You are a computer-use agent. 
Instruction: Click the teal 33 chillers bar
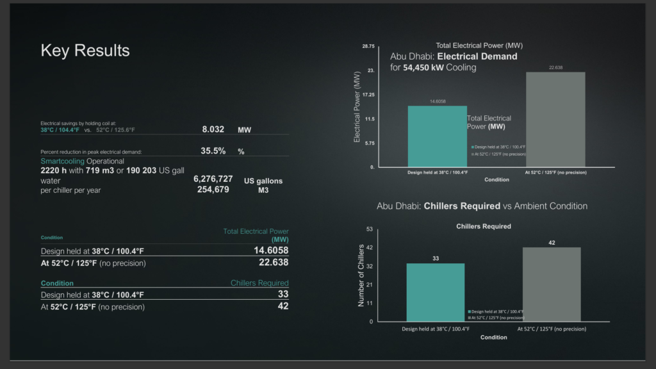tap(436, 292)
